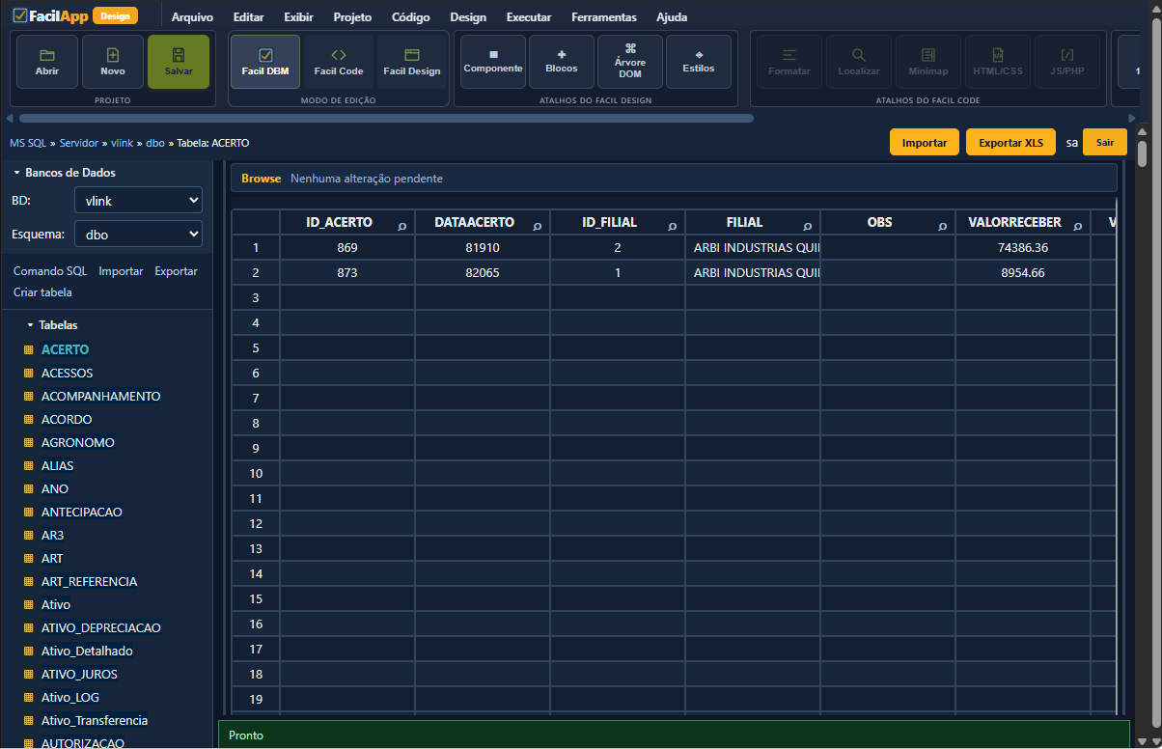Click the search icon in ID_ACERTO column
1162x749 pixels.
[x=402, y=226]
